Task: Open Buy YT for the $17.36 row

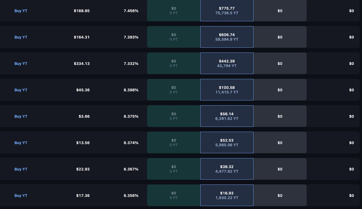Action: [x=21, y=195]
